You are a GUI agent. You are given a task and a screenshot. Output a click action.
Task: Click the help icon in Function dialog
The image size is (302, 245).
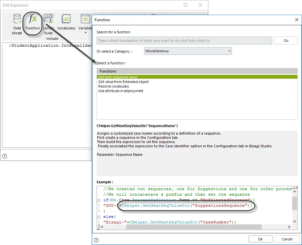tap(96, 240)
